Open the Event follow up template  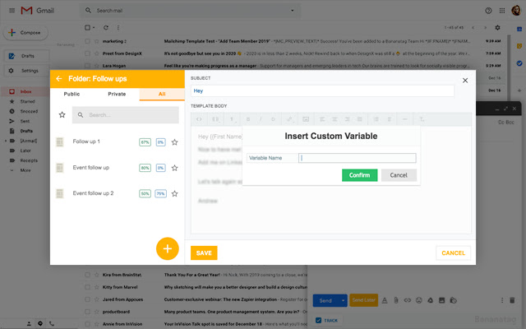pos(90,168)
